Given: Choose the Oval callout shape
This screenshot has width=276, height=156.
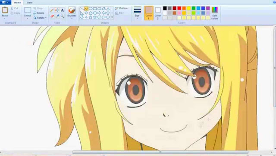Looking at the screenshot, I should 103,17.
